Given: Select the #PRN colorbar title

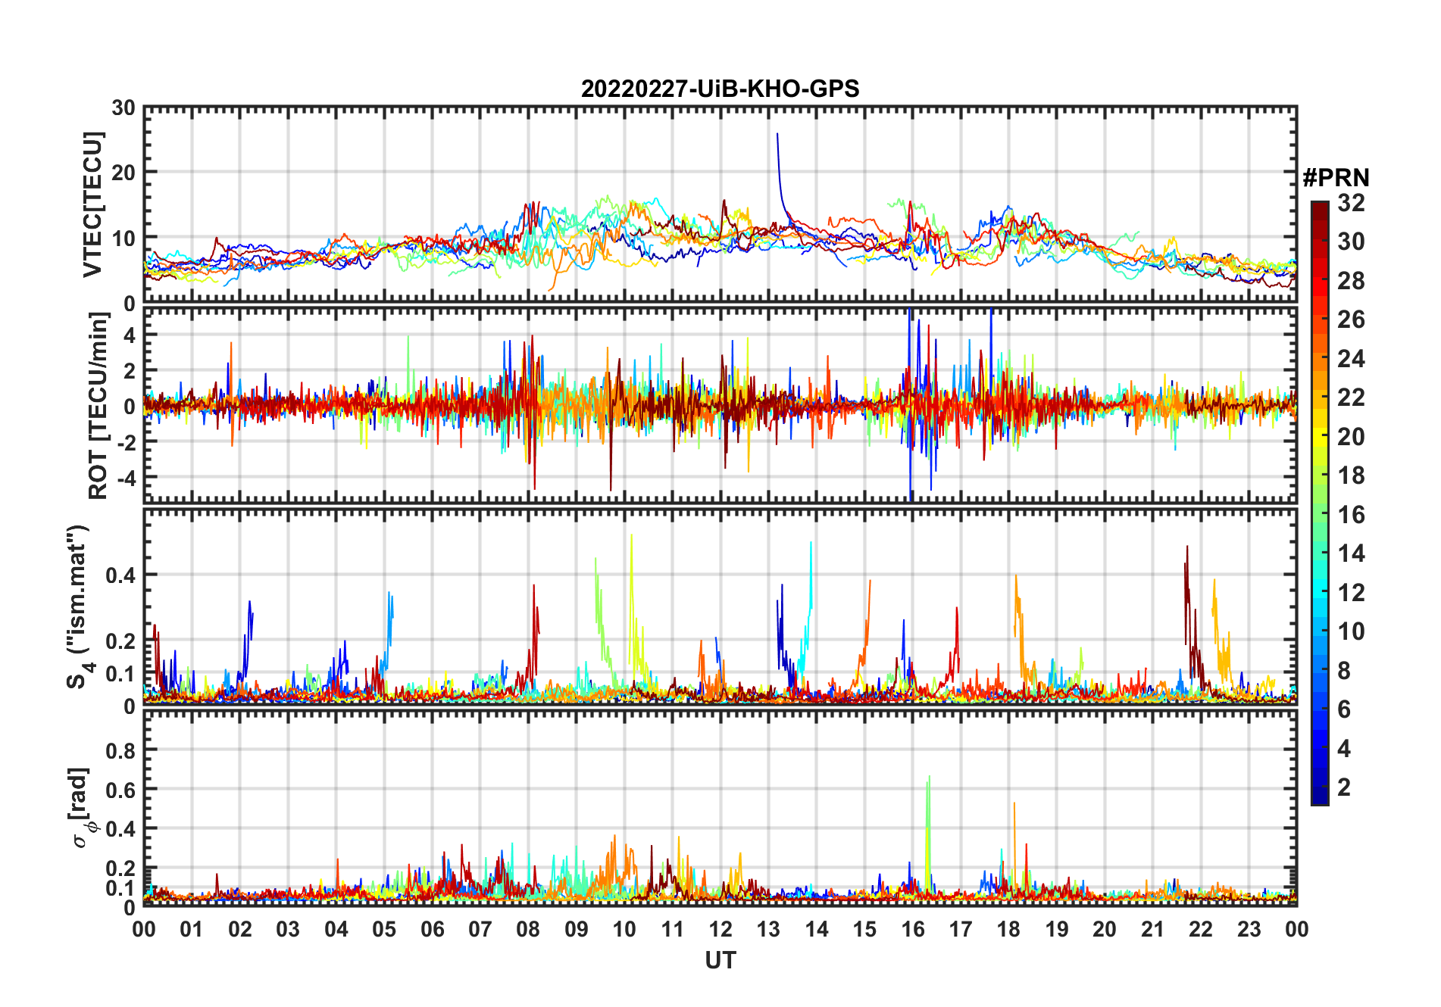Looking at the screenshot, I should click(1336, 178).
